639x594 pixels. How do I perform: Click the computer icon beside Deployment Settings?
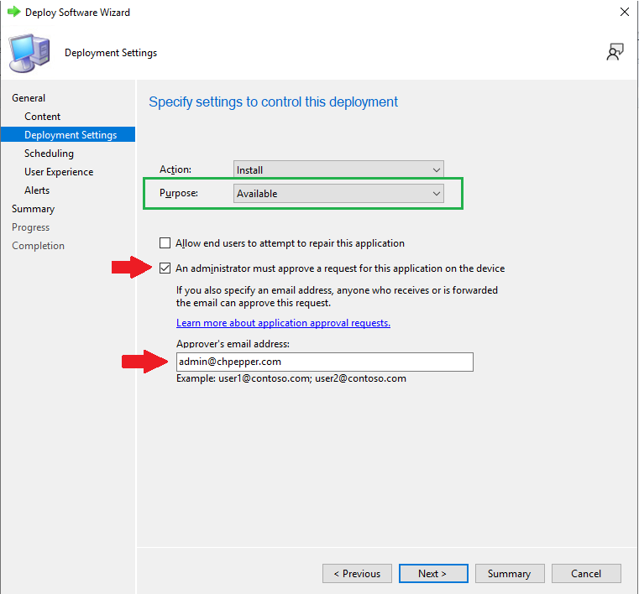pyautogui.click(x=29, y=54)
